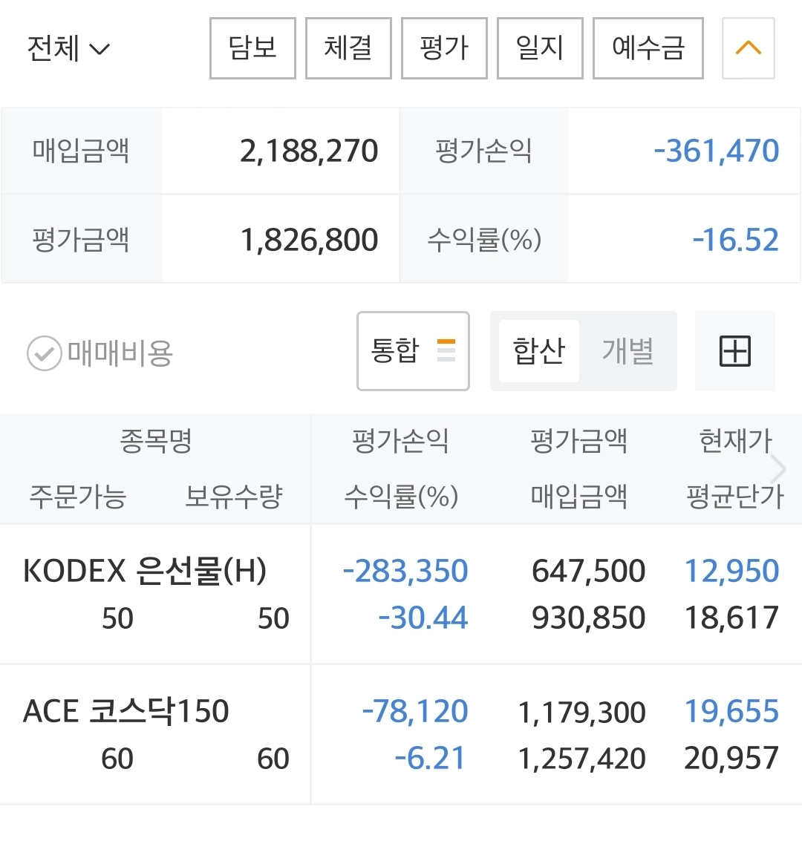Click the 평가손익 column header
Image resolution: width=802 pixels, height=841 pixels.
click(400, 442)
